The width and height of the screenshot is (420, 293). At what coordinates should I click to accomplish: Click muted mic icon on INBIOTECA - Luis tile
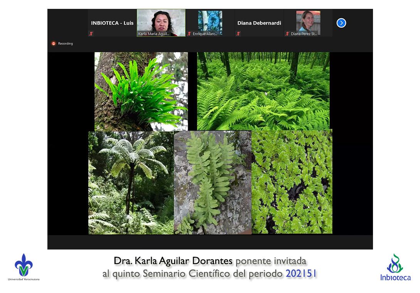point(91,34)
